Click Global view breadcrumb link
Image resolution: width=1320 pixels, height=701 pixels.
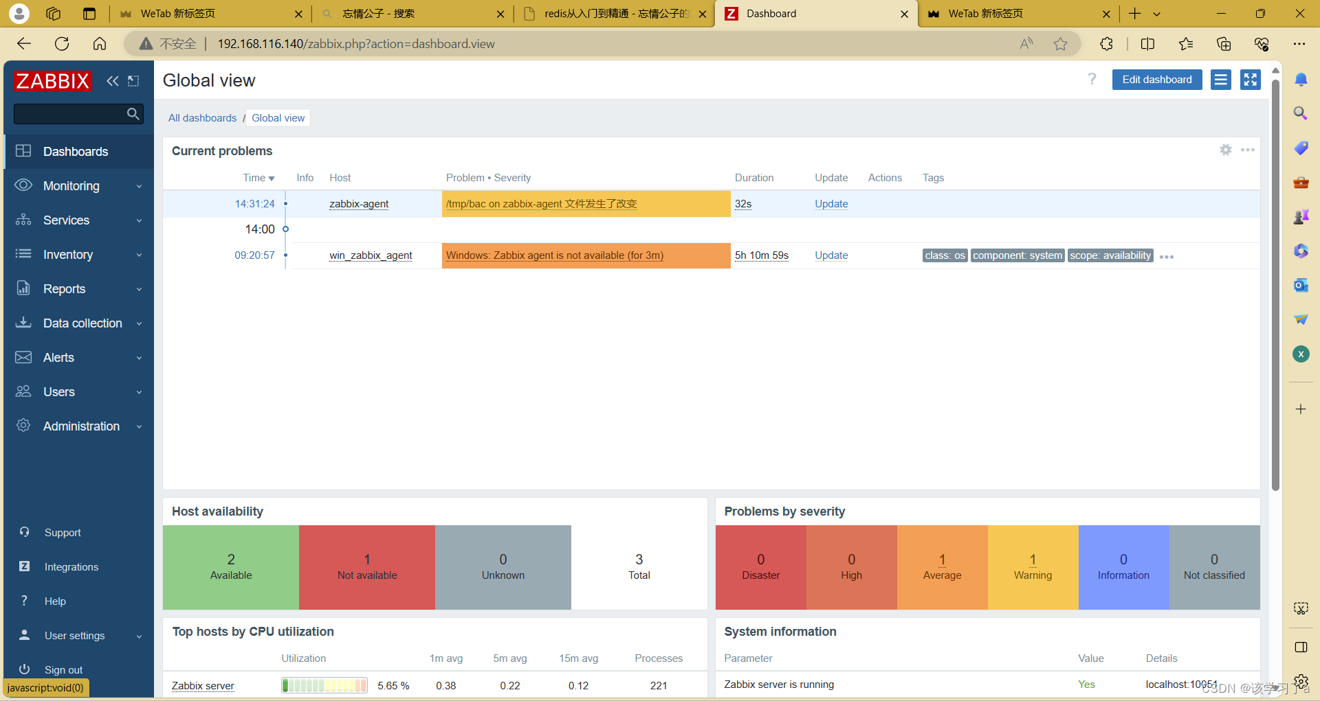(x=278, y=118)
